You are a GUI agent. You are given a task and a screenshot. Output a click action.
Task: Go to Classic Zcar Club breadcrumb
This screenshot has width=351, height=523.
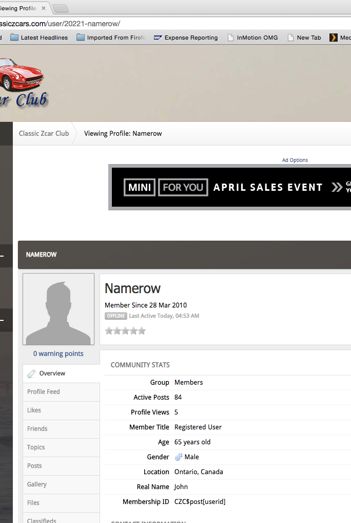tap(44, 133)
